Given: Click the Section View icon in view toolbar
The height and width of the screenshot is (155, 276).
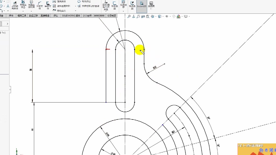Looking at the screenshot, I should [143, 16].
